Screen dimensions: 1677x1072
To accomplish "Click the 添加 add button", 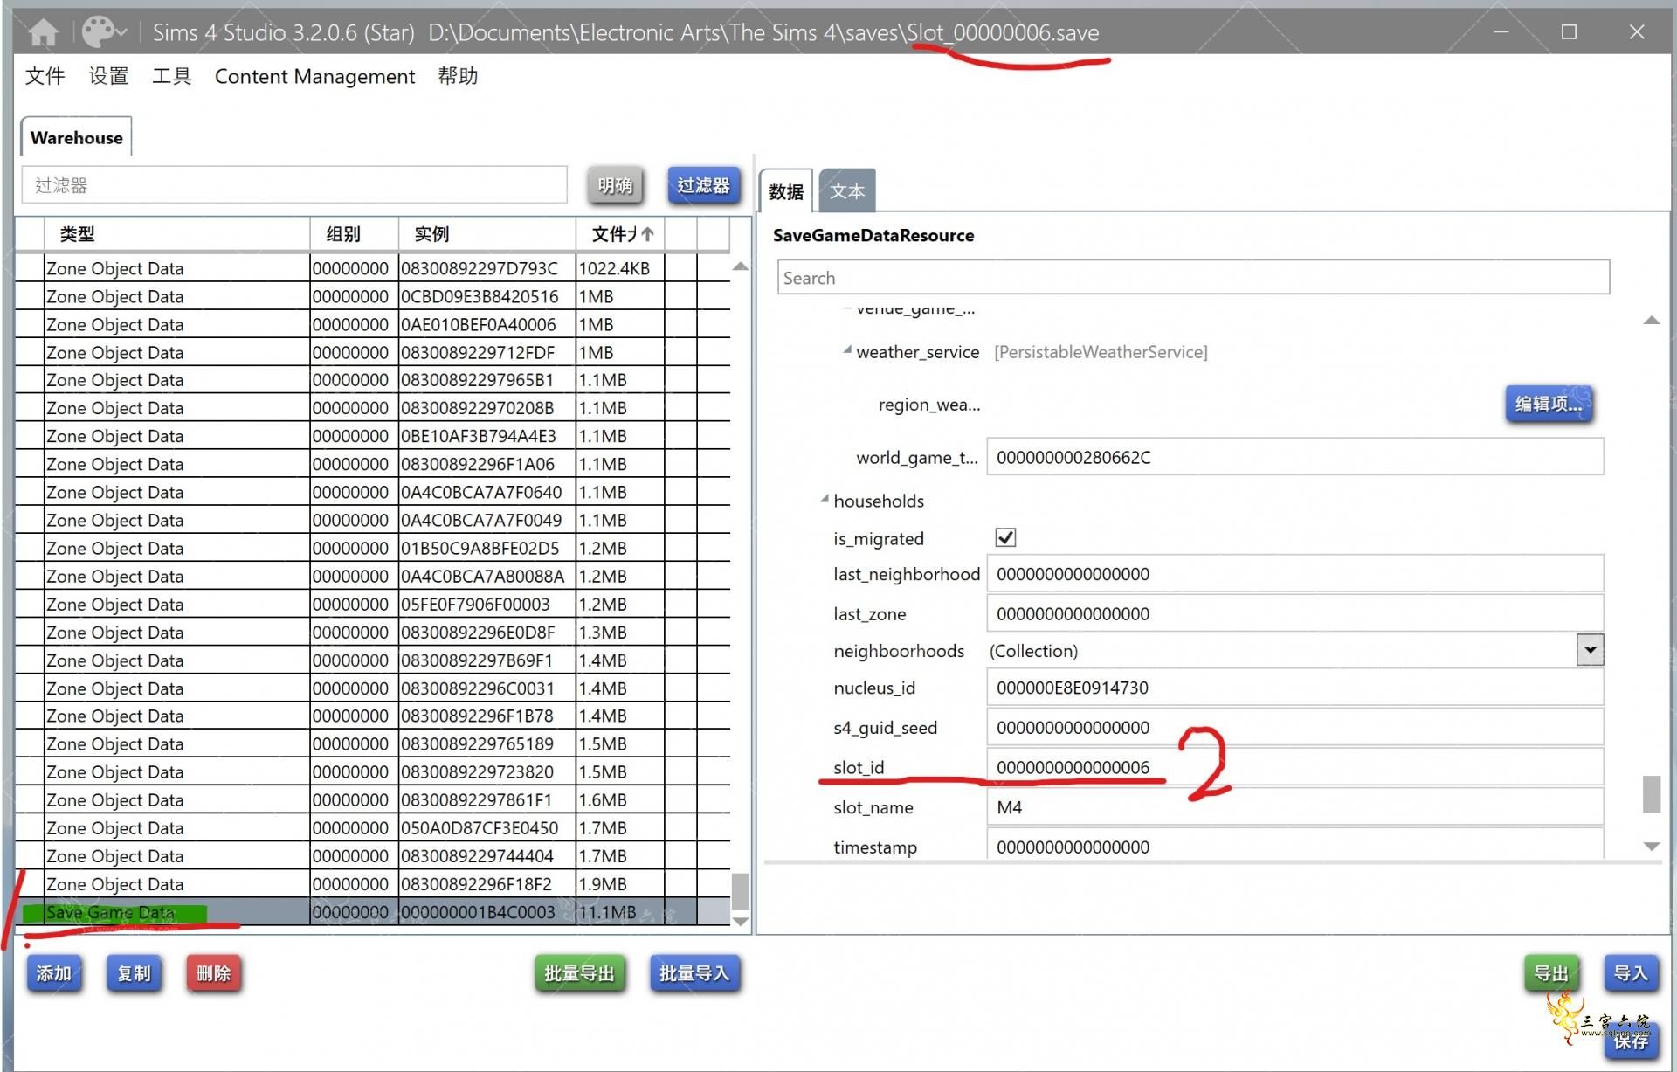I will click(54, 973).
